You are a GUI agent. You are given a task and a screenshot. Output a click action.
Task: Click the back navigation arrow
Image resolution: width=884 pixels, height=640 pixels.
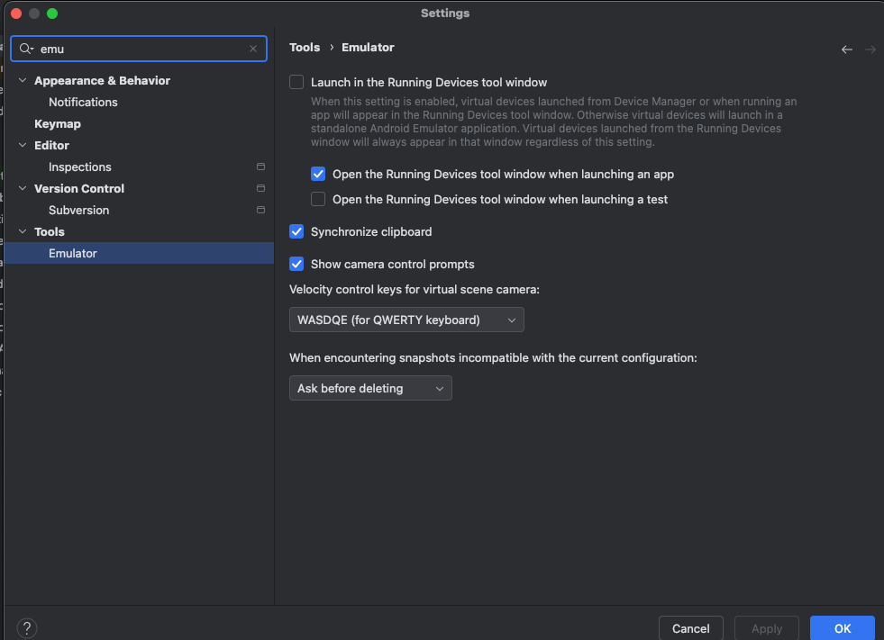click(x=846, y=50)
